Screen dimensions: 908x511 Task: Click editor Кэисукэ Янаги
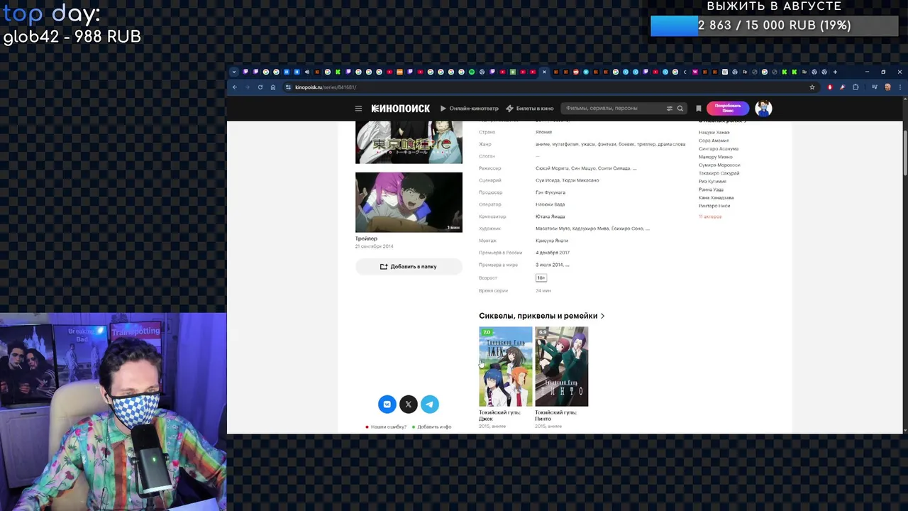[x=550, y=241]
